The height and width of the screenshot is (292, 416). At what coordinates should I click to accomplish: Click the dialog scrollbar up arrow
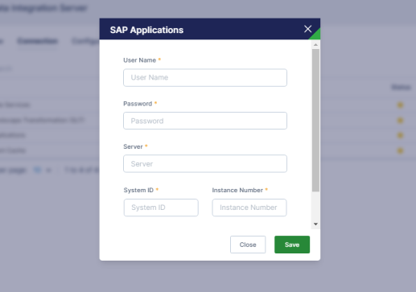[x=315, y=45]
